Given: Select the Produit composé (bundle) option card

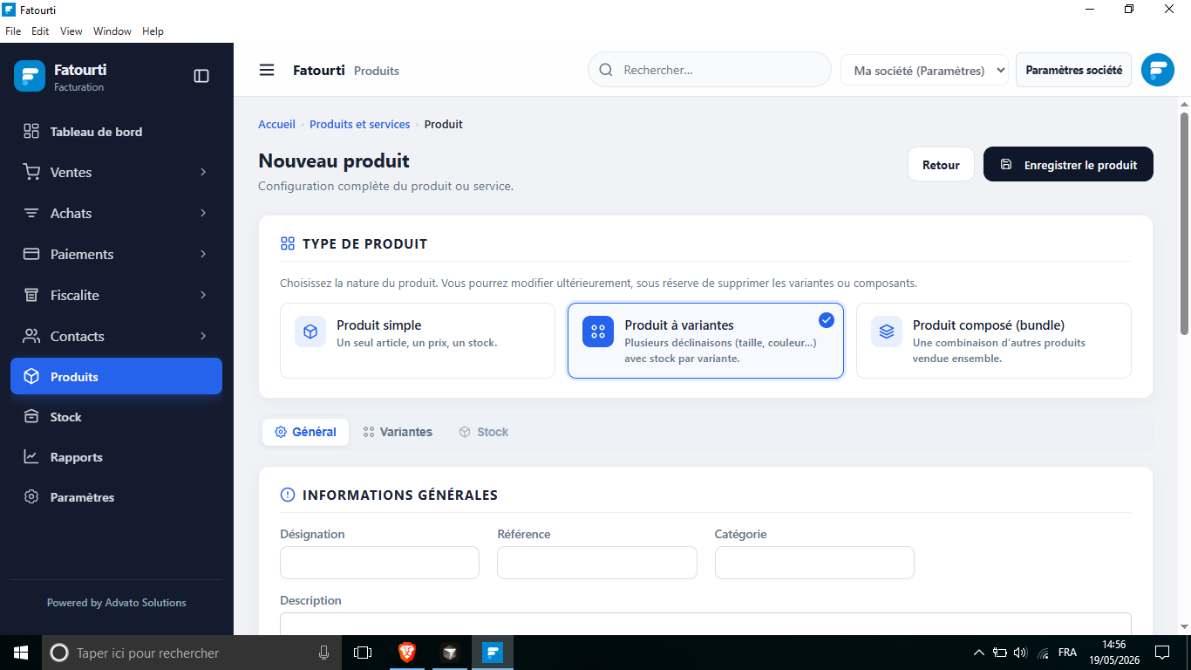Looking at the screenshot, I should click(x=994, y=340).
